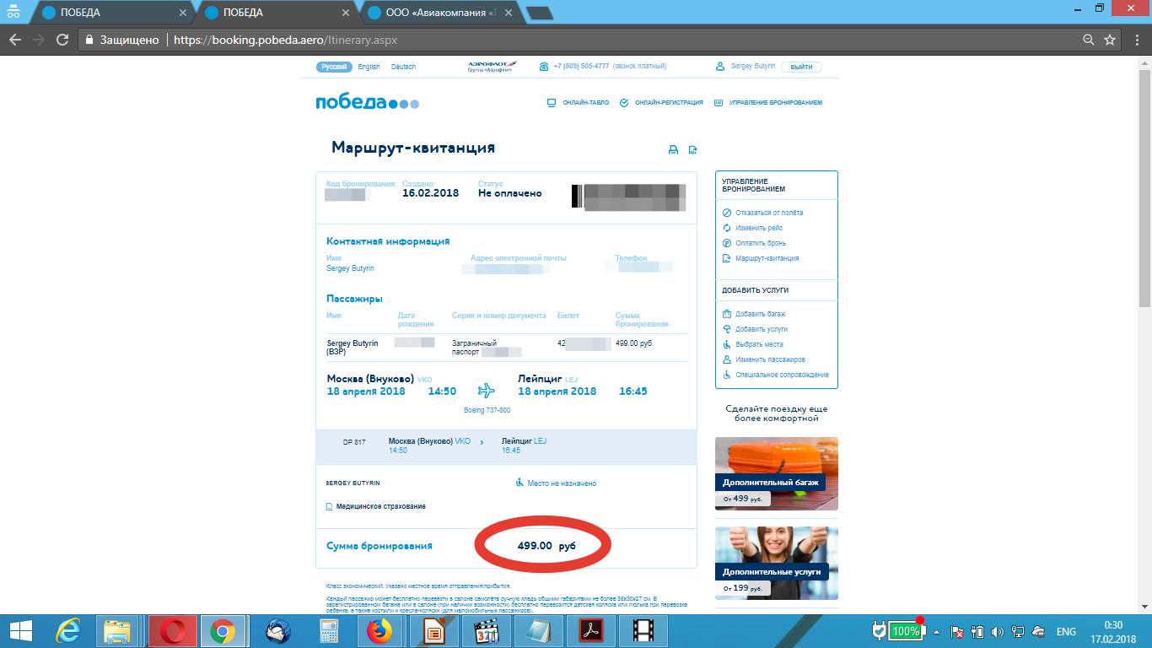Select the Русский language option
Image resolution: width=1152 pixels, height=648 pixels.
tap(335, 67)
